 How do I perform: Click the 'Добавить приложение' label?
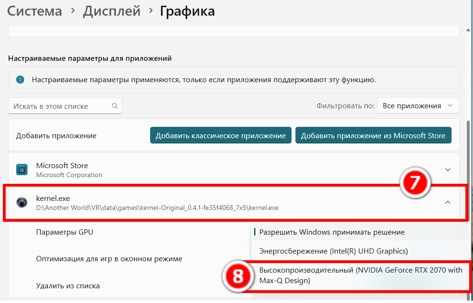click(x=56, y=136)
